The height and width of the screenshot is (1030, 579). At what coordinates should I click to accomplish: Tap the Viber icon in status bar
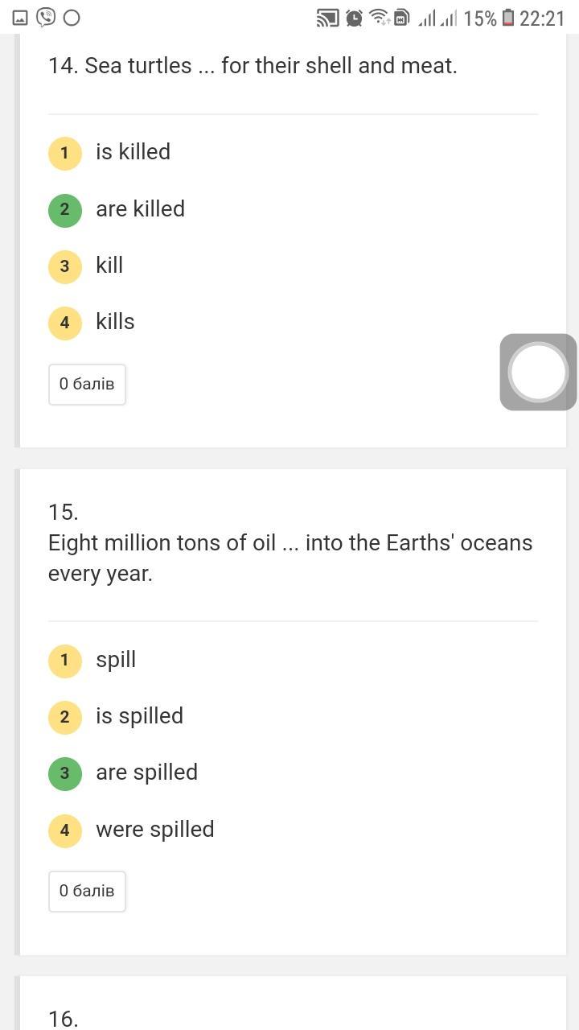click(46, 18)
